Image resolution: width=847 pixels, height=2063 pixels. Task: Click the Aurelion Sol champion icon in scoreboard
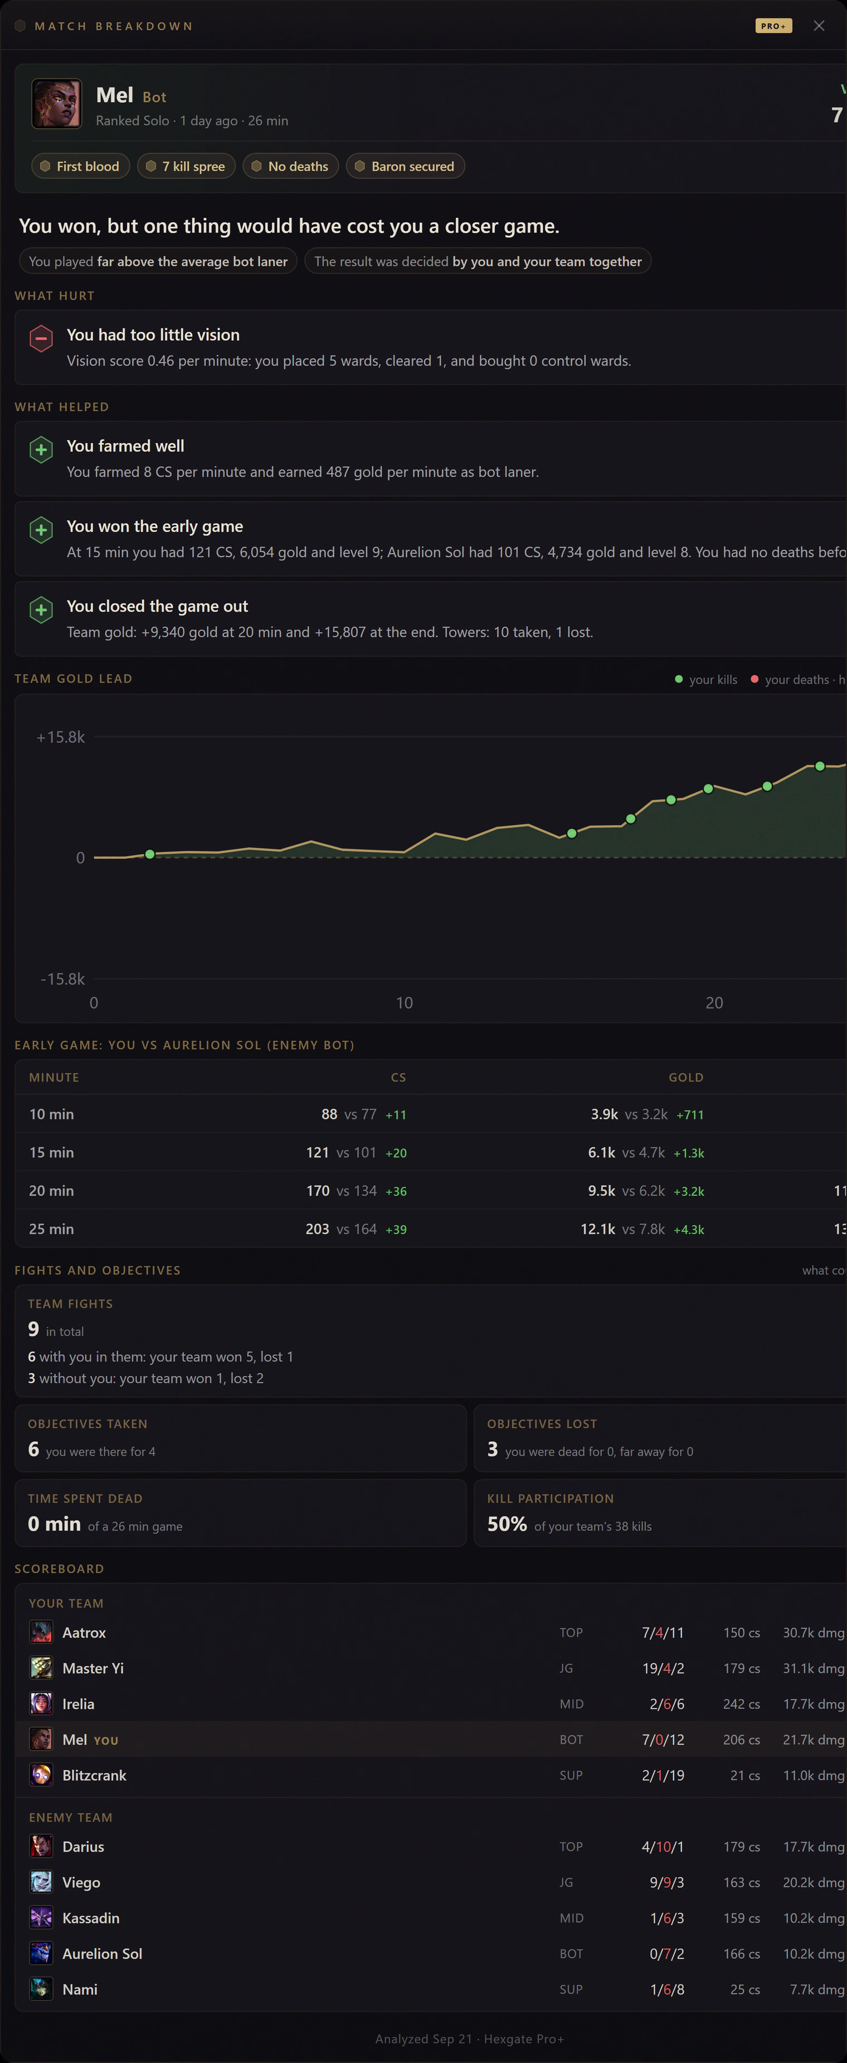41,1954
